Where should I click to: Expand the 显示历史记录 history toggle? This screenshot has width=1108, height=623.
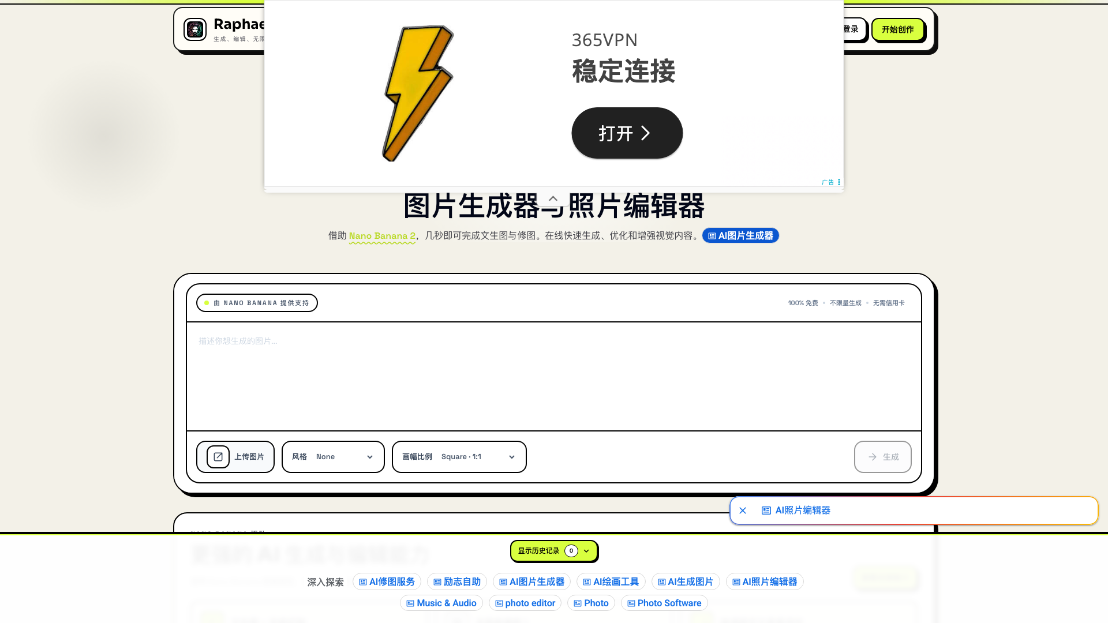554,551
